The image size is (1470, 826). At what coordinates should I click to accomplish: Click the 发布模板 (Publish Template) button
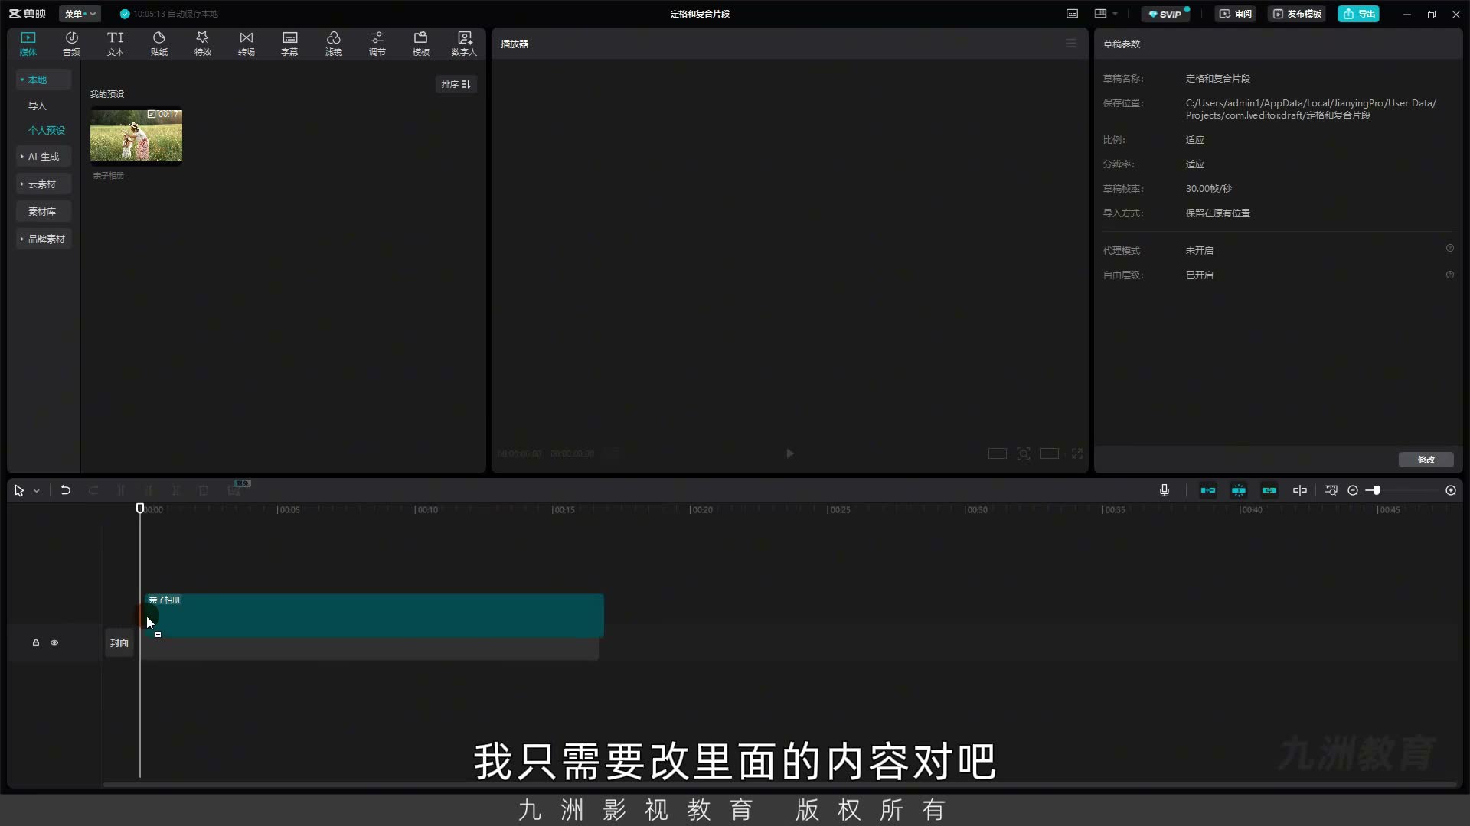click(x=1297, y=14)
